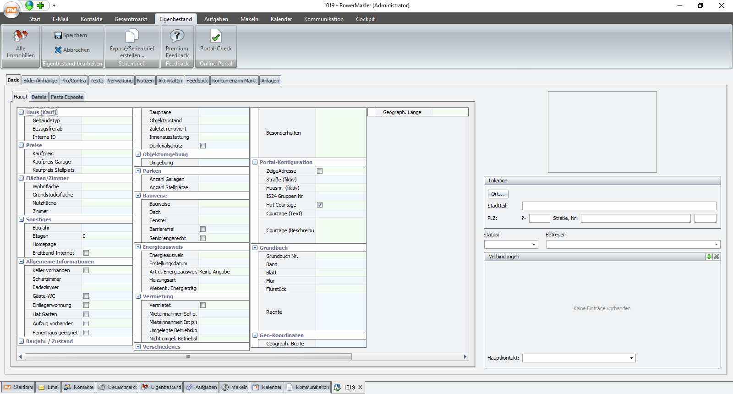The width and height of the screenshot is (733, 394).
Task: Open the Kommunikation ribbon tab
Action: point(323,19)
